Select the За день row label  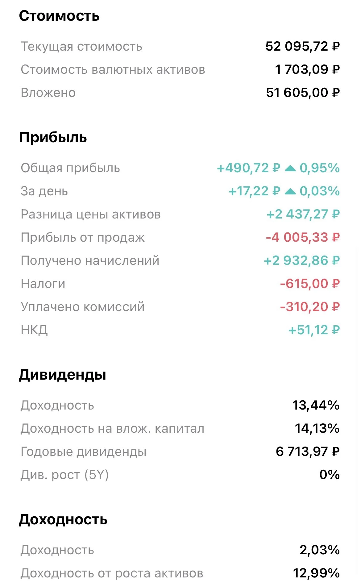click(x=44, y=191)
